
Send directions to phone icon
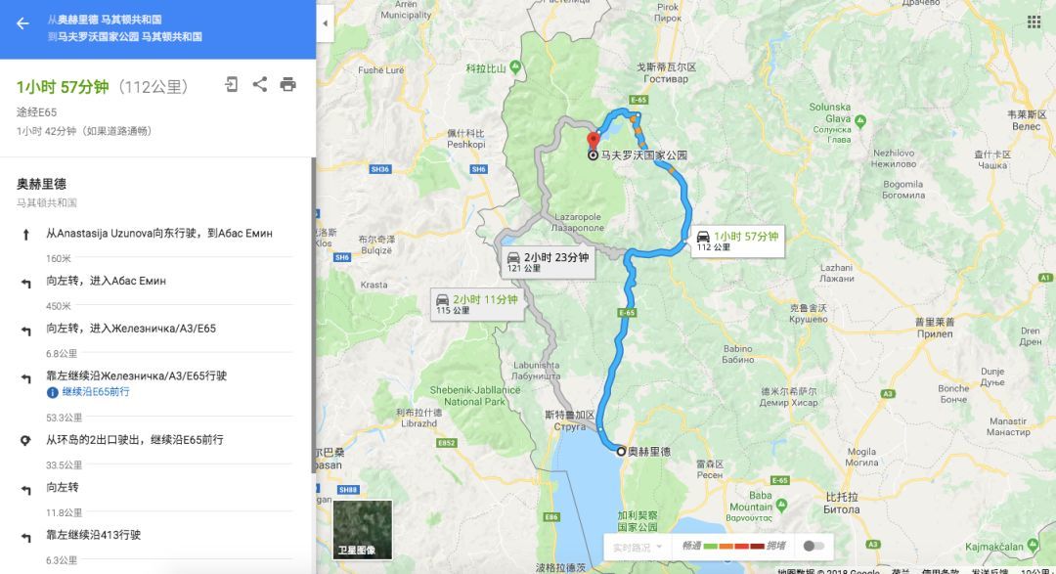pyautogui.click(x=232, y=84)
